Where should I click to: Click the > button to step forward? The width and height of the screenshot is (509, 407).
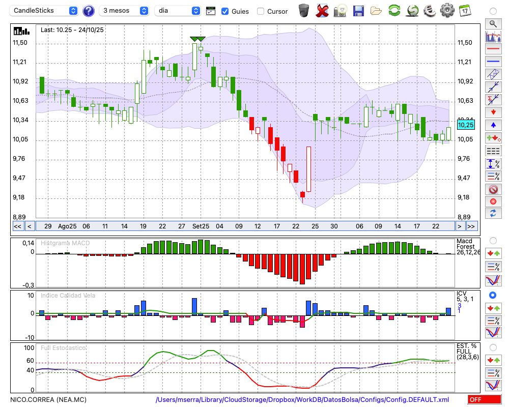460,226
